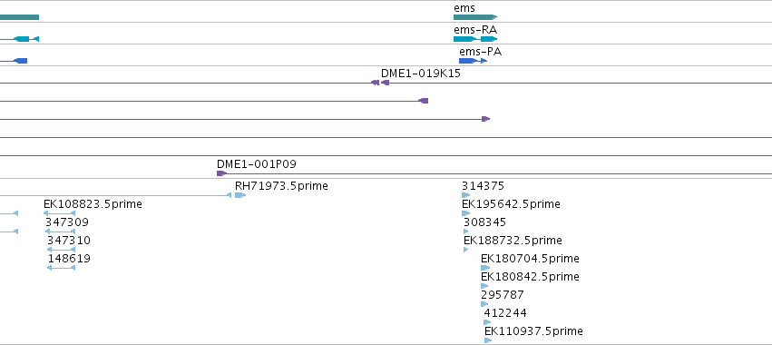Click the ems-PA protein glyph
The width and height of the screenshot is (772, 345).
[473, 61]
